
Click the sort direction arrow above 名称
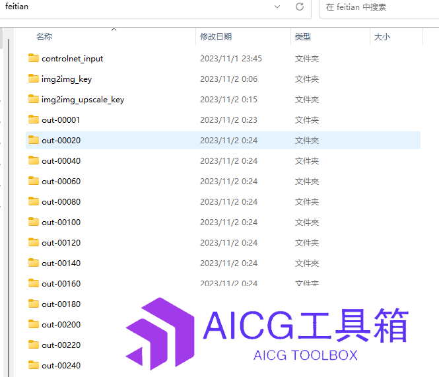pos(114,30)
